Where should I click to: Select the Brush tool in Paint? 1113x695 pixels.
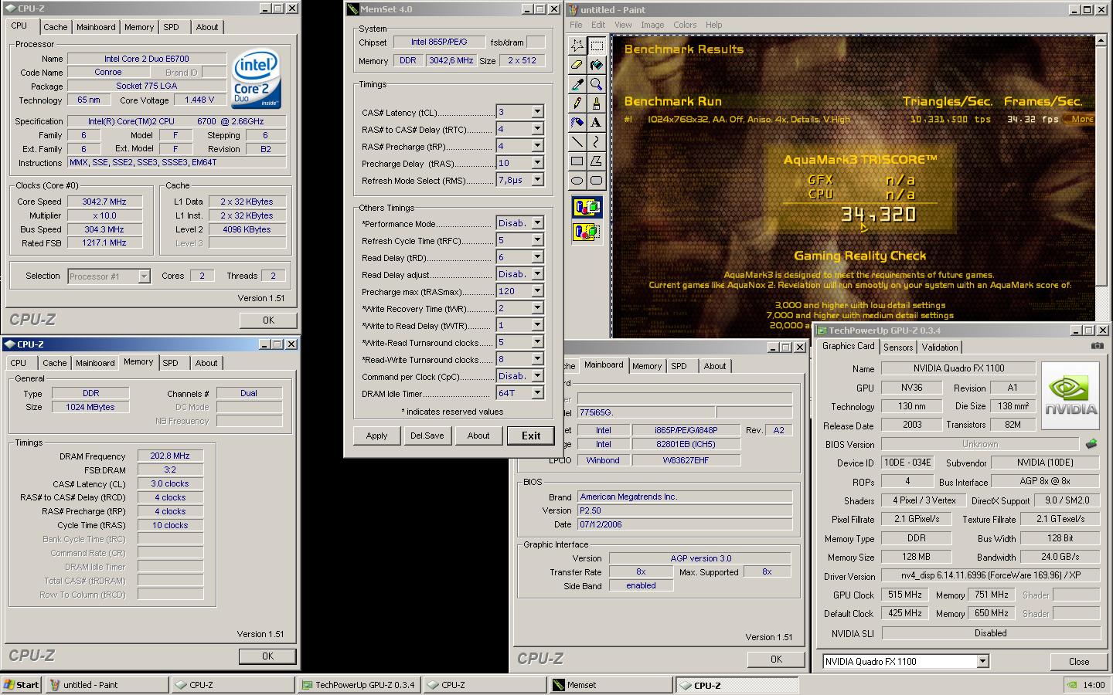click(597, 103)
